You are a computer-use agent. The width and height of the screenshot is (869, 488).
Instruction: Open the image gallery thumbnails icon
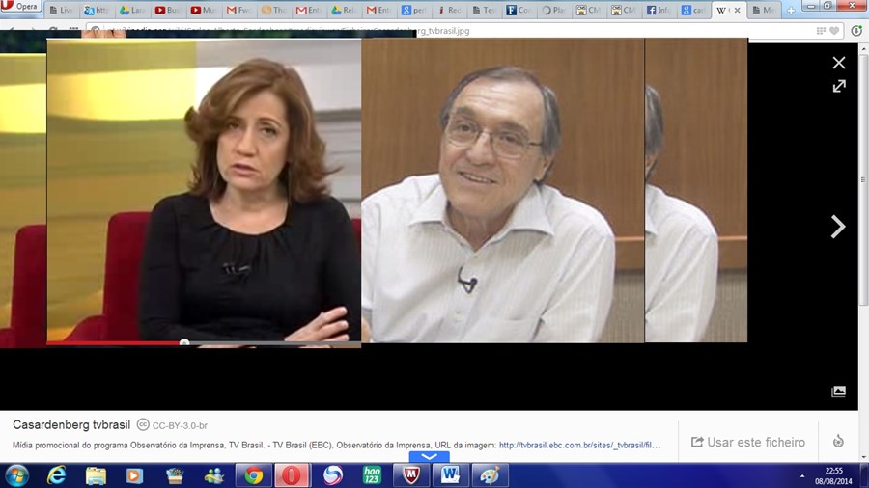pyautogui.click(x=838, y=392)
